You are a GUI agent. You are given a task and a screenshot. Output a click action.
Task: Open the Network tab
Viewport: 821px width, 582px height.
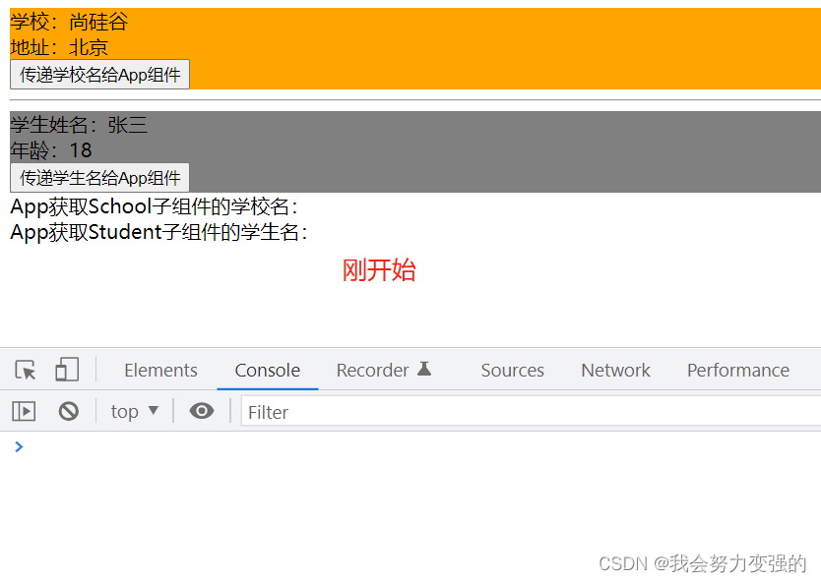coord(616,371)
